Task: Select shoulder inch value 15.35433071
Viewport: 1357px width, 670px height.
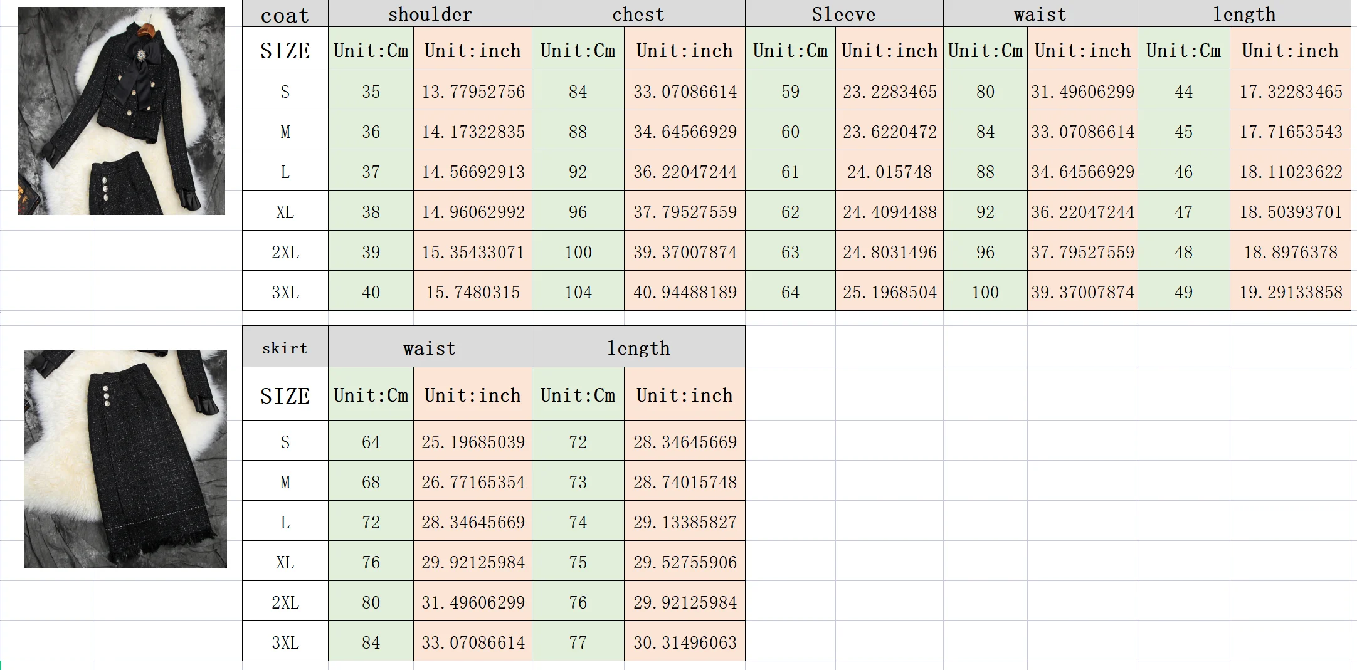Action: (x=473, y=251)
